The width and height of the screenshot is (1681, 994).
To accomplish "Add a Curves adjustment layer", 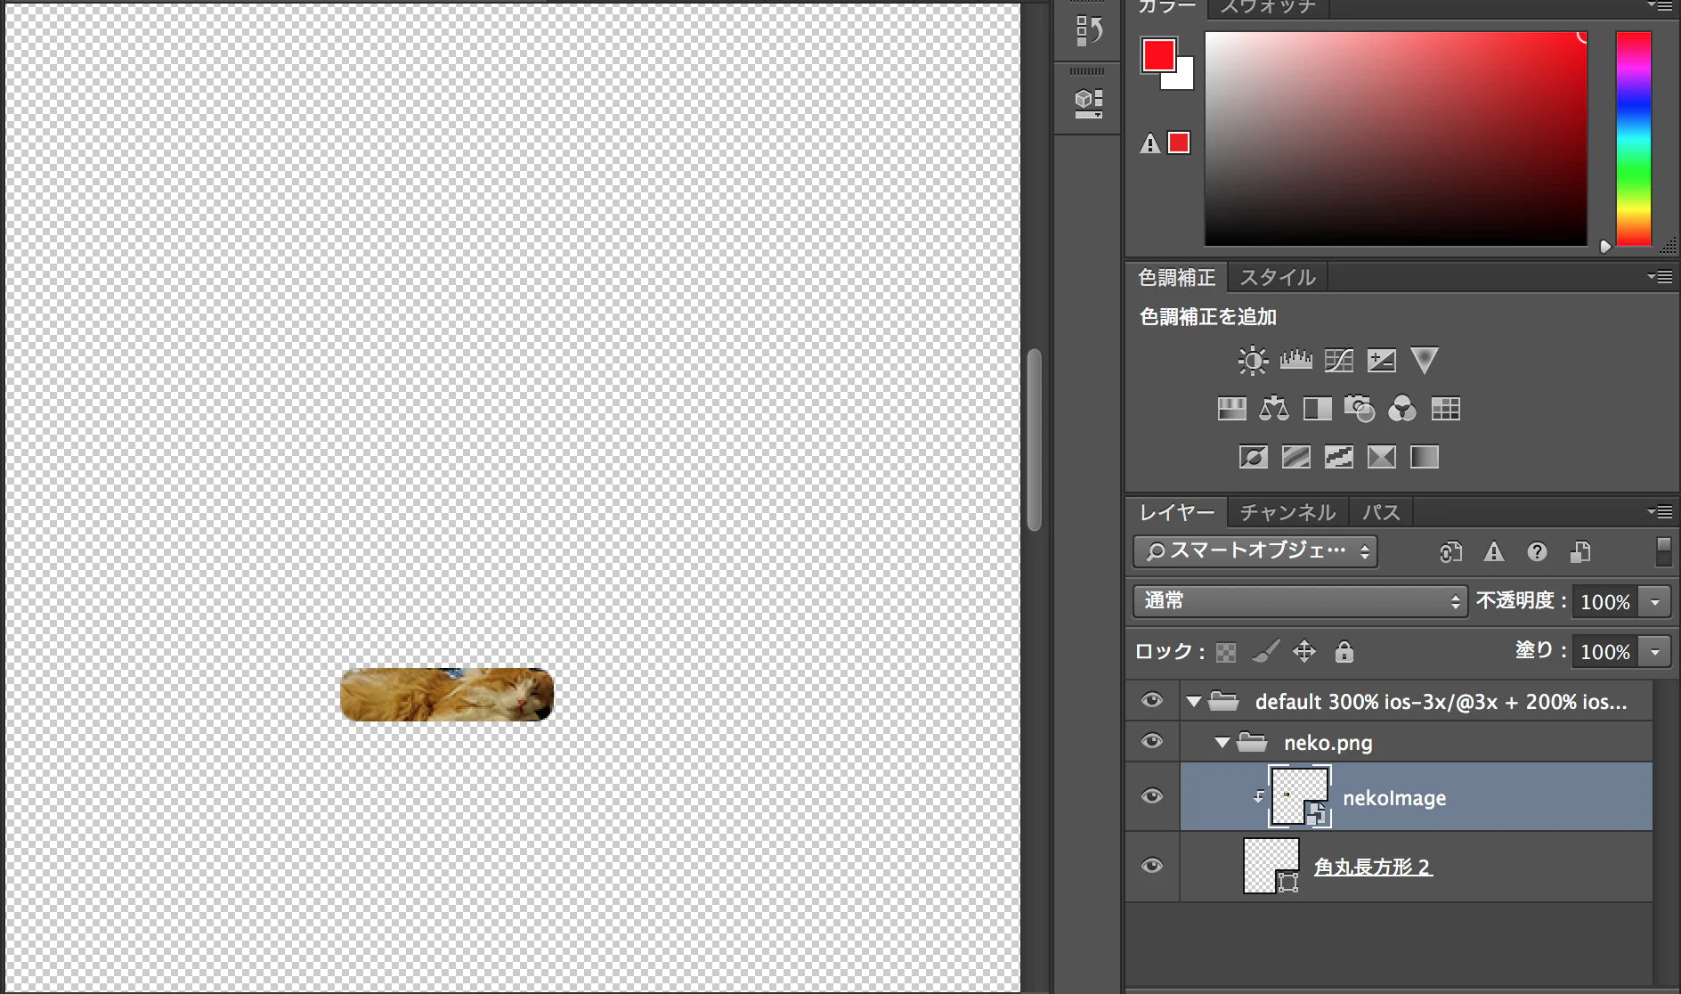I will click(1338, 360).
